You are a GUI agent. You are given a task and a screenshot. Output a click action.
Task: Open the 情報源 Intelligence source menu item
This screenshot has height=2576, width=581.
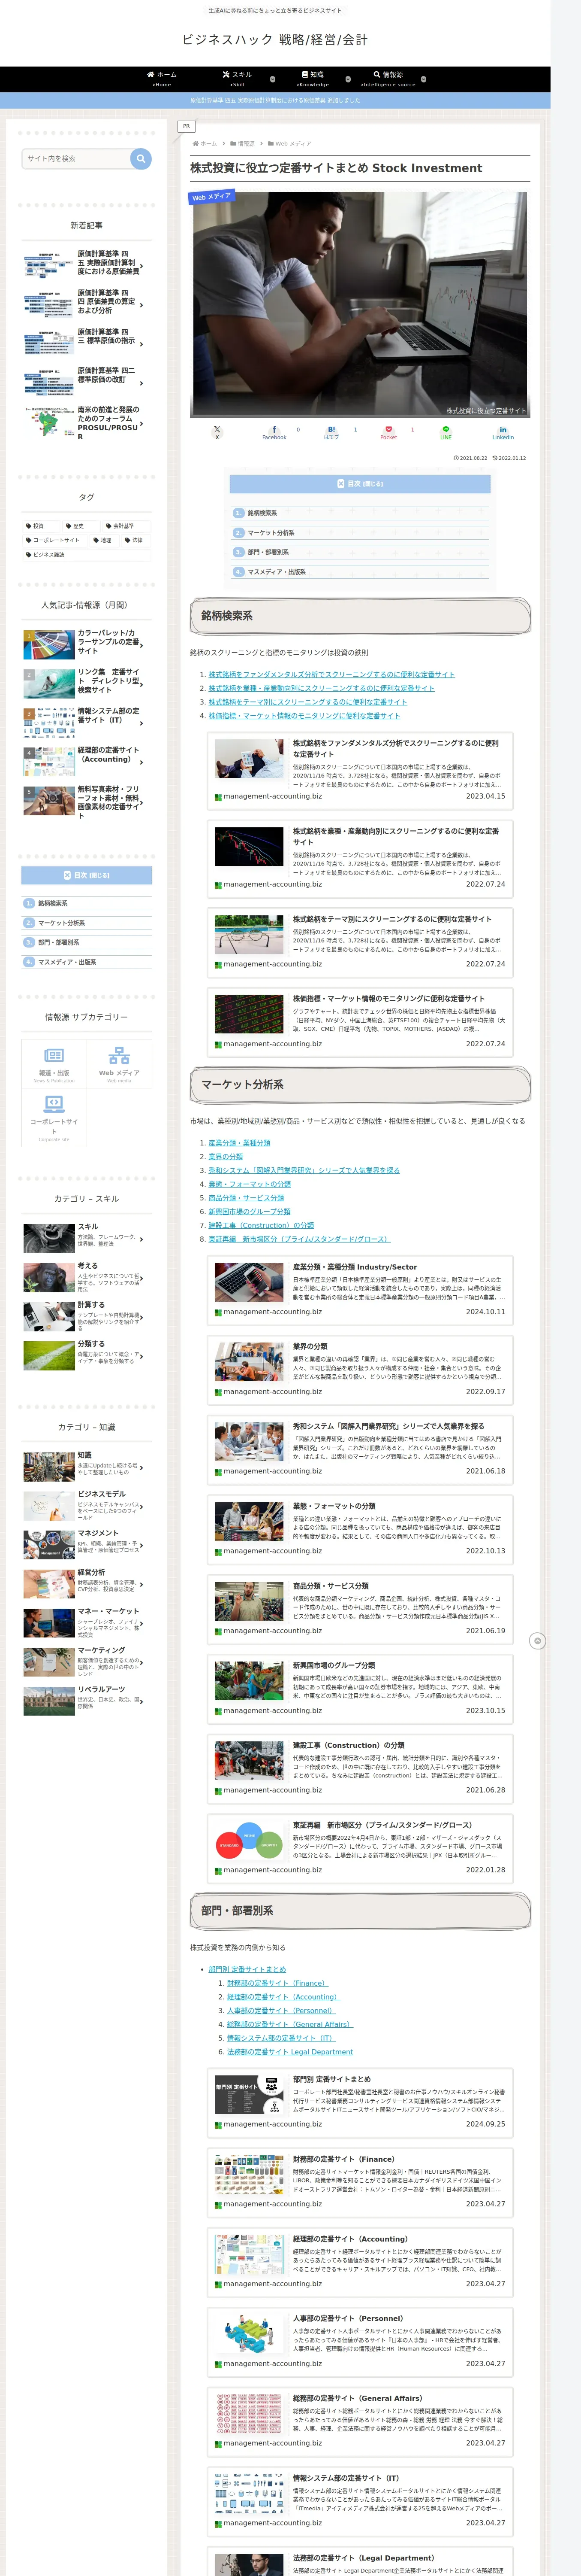388,78
